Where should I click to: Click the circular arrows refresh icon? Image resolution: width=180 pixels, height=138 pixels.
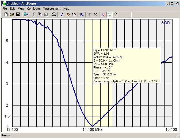pos(74,15)
